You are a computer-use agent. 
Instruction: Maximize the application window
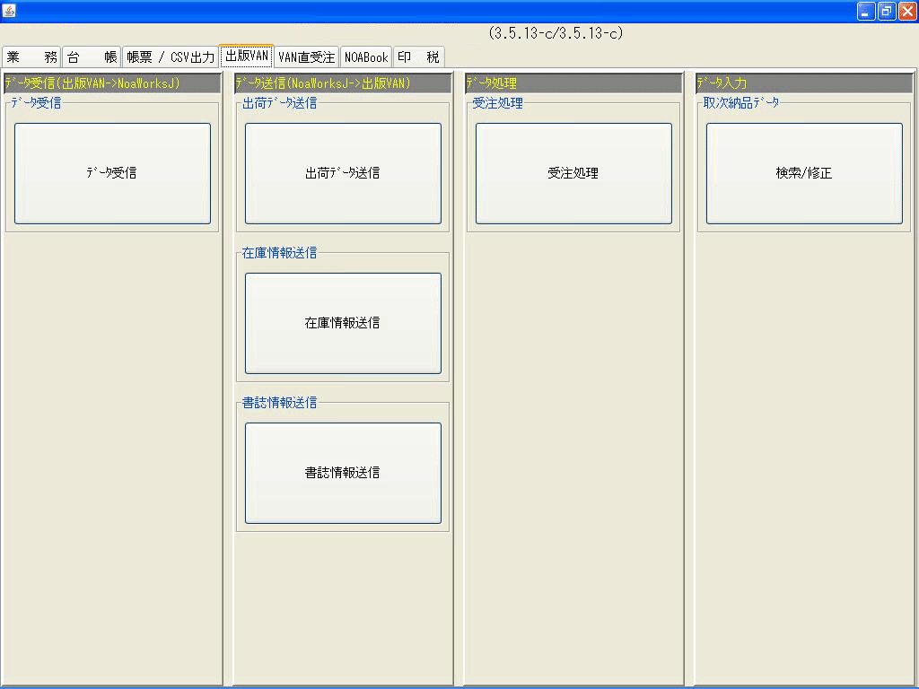(885, 10)
